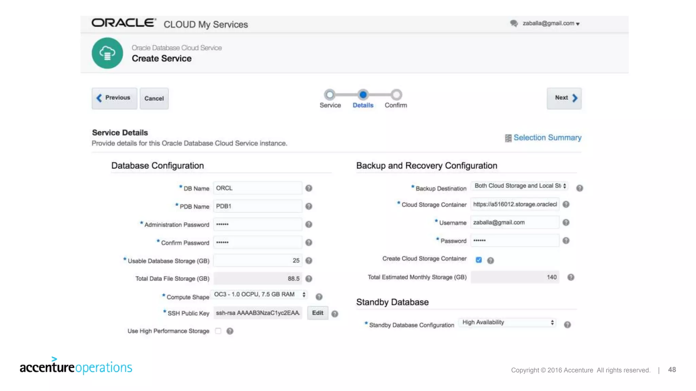The height and width of the screenshot is (391, 696).
Task: Click help icon for Total Estimated Monthly Storage
Action: (x=571, y=277)
